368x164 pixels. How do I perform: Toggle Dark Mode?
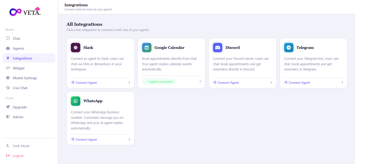pos(29,146)
